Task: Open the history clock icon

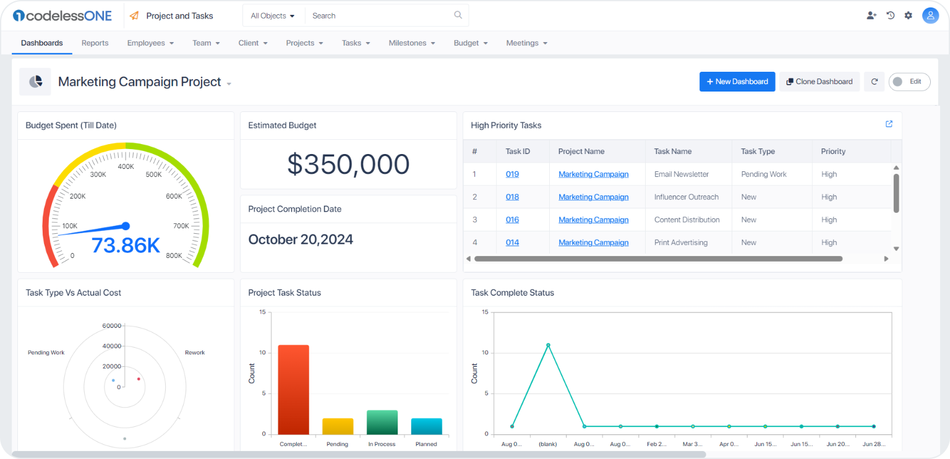Action: (x=891, y=15)
